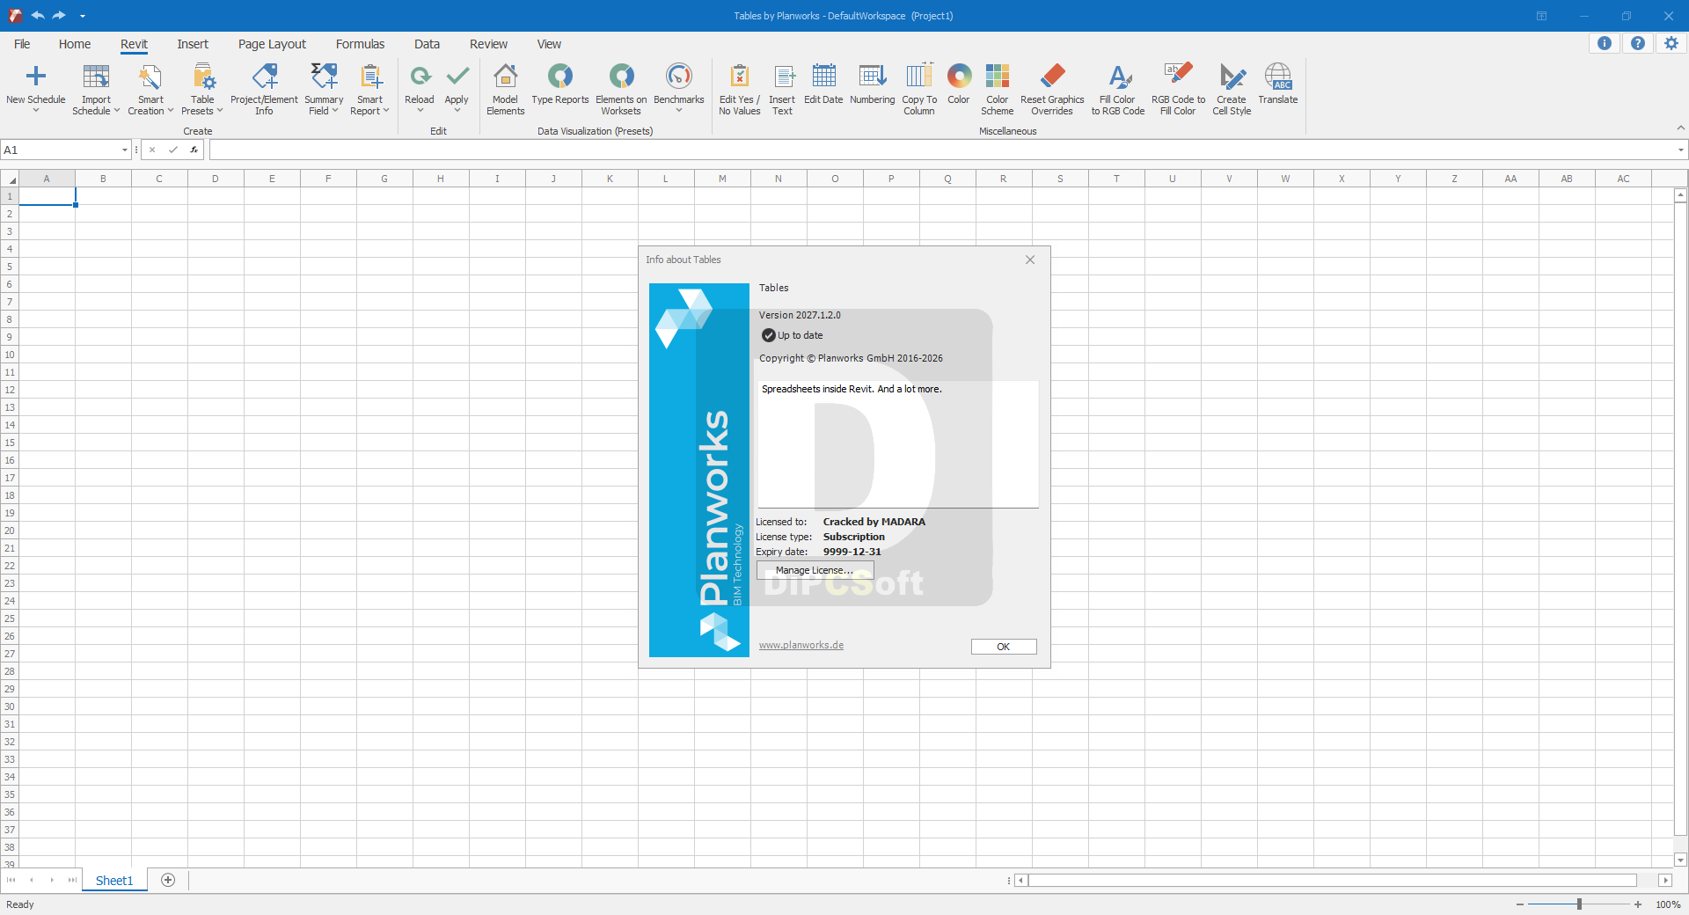Open the Page Layout tab
The height and width of the screenshot is (915, 1689).
click(272, 44)
